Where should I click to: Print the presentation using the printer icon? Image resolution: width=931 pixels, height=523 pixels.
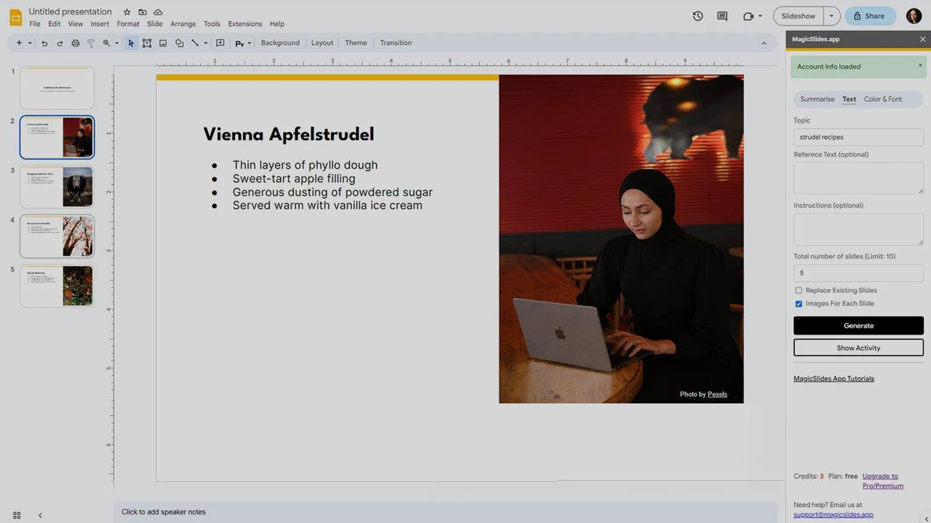click(75, 43)
